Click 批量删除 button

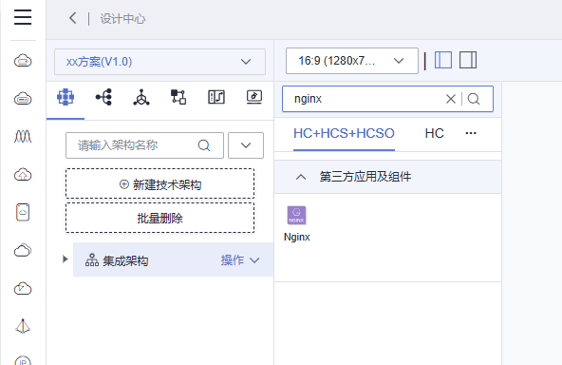pos(159,218)
